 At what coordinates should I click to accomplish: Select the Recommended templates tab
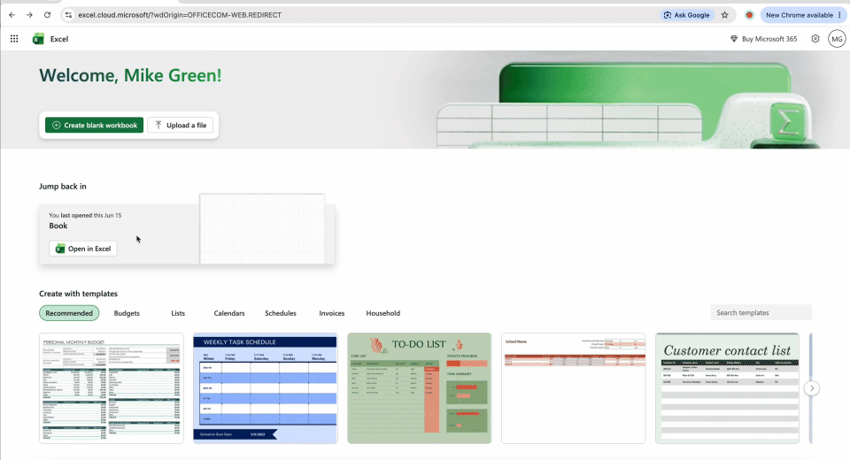[x=69, y=313]
